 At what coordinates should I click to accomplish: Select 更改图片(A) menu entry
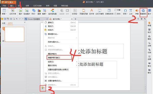coord(61,34)
